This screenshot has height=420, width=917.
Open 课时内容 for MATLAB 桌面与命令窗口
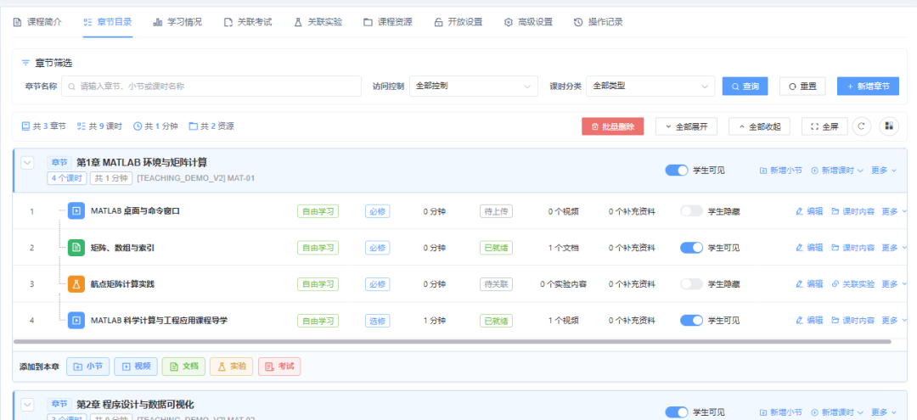click(853, 211)
